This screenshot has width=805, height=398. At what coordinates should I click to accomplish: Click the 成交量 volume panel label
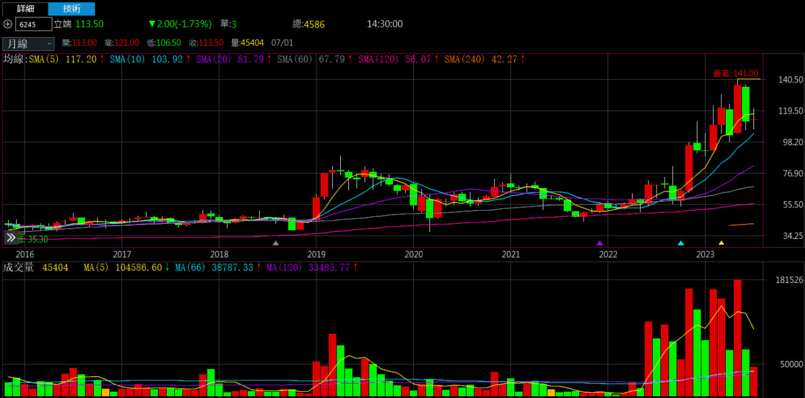18,267
